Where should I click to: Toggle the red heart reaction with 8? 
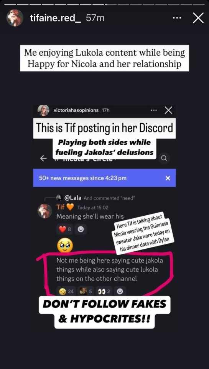(x=65, y=229)
